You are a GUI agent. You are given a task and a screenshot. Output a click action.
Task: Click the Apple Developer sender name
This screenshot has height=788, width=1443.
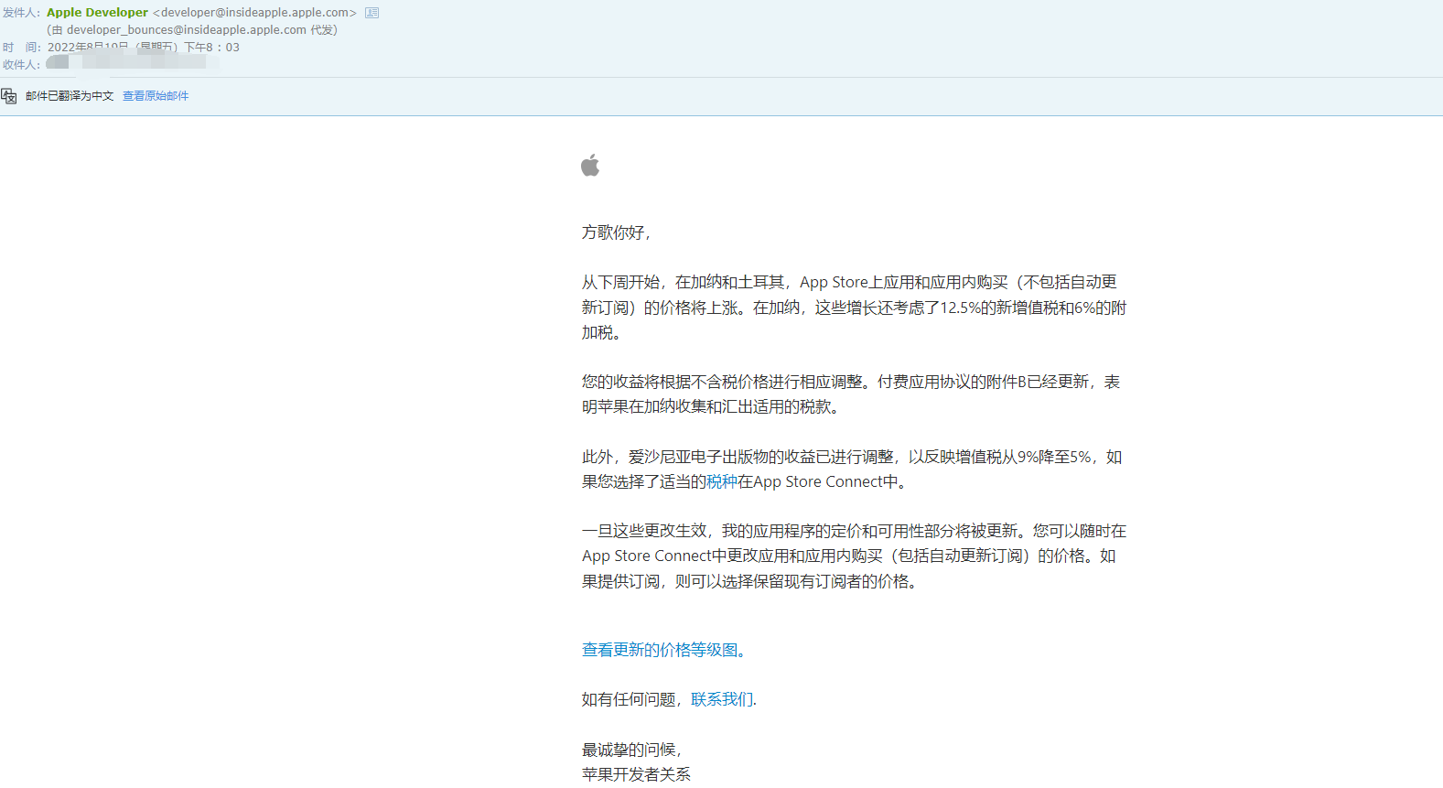click(97, 13)
